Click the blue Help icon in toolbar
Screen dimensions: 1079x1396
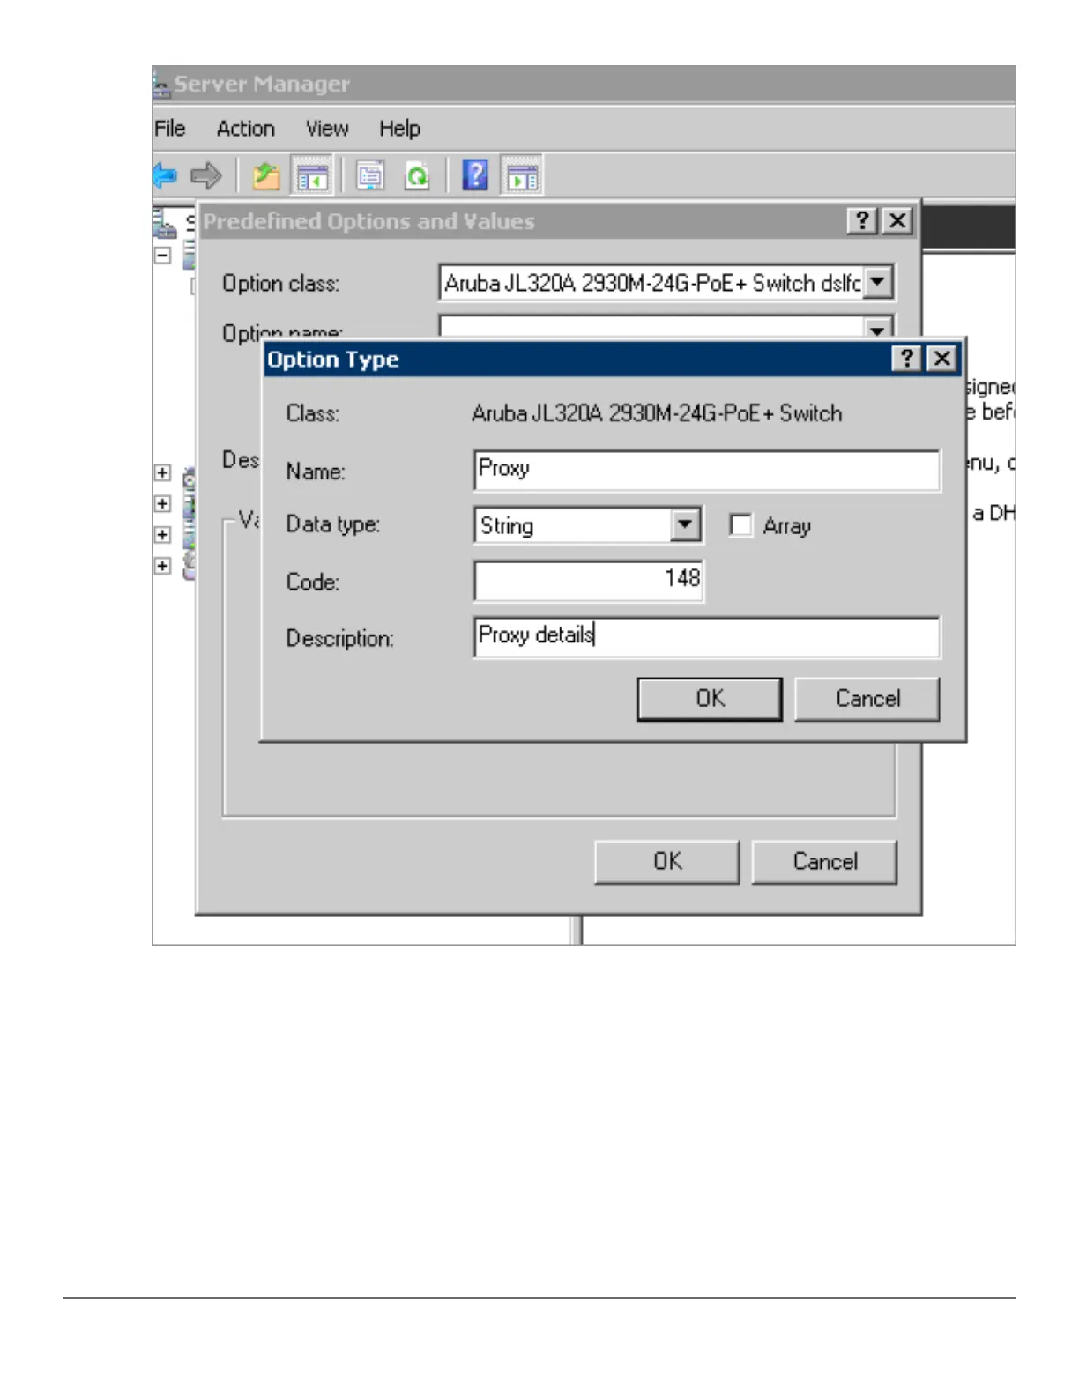475,175
